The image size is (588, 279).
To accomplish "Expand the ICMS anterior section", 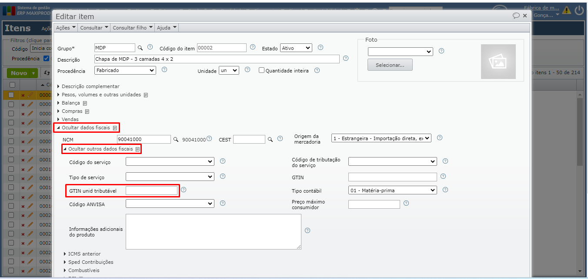I will [82, 254].
